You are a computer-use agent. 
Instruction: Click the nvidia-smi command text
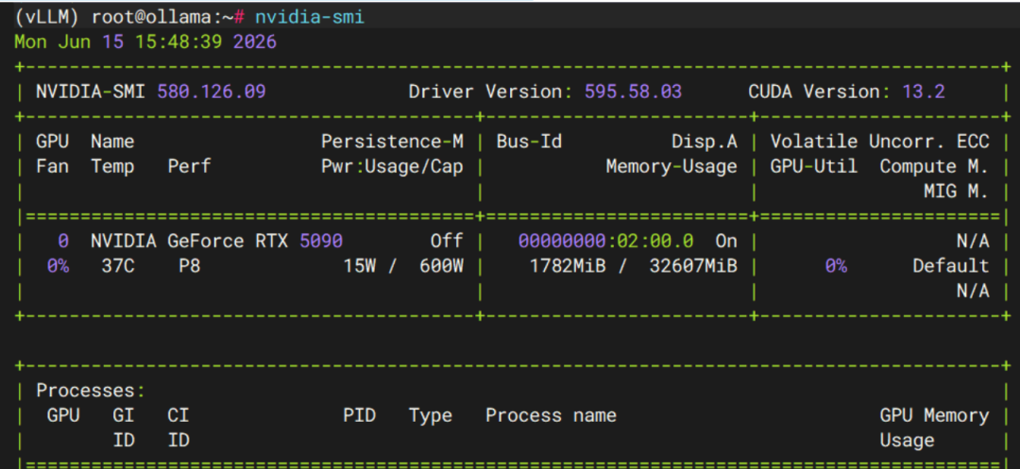(x=309, y=18)
